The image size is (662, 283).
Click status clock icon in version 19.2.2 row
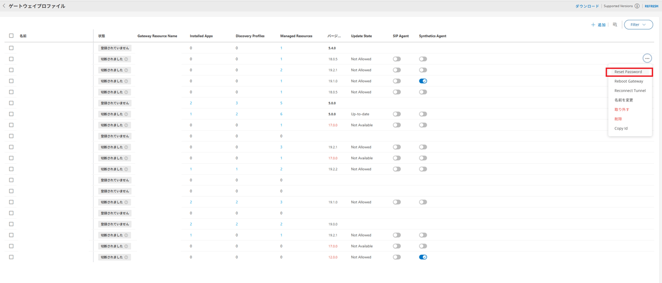(x=126, y=169)
